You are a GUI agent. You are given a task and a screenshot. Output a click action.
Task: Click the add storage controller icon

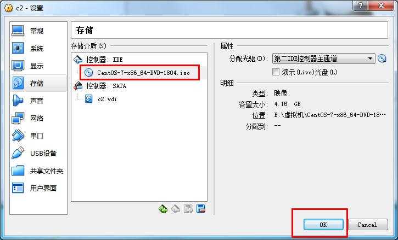(163, 209)
